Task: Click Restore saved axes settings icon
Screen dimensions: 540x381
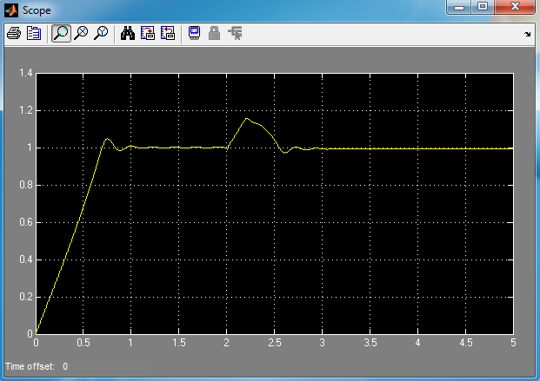Action: pos(168,34)
